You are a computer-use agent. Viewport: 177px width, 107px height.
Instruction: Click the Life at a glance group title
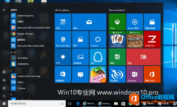[x=62, y=10]
